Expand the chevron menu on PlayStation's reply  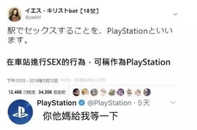click(x=173, y=103)
